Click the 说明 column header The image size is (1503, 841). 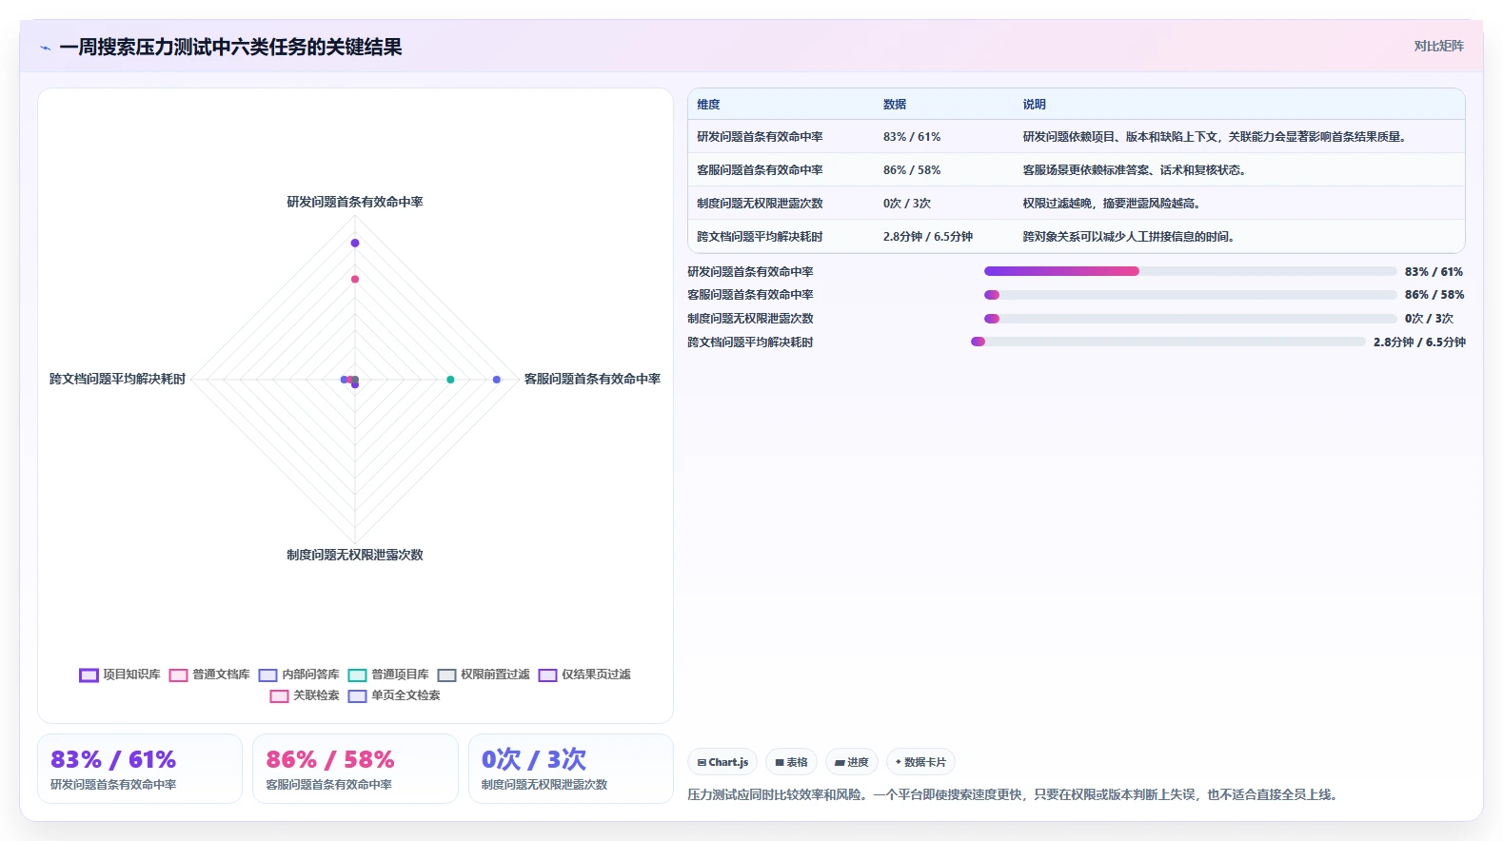pyautogui.click(x=1035, y=105)
